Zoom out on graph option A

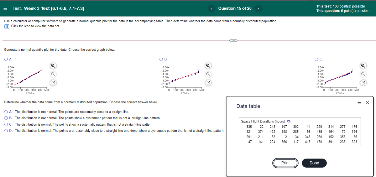pyautogui.click(x=53, y=74)
